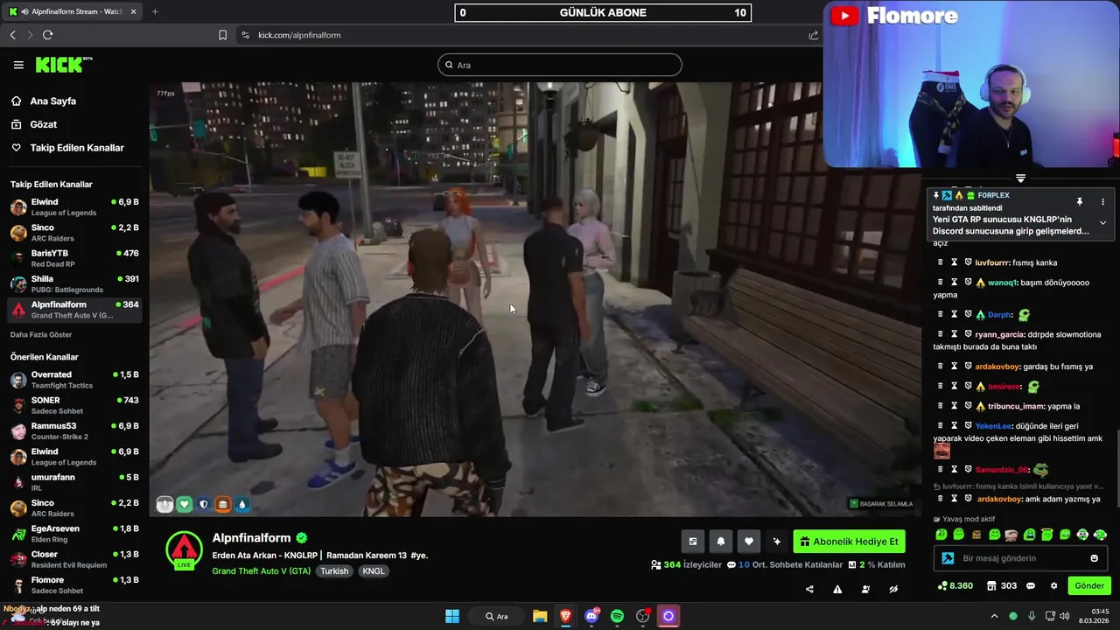Screen dimensions: 1120x630
Task: Ban ryann_garcia using shield icon
Action: (x=968, y=334)
